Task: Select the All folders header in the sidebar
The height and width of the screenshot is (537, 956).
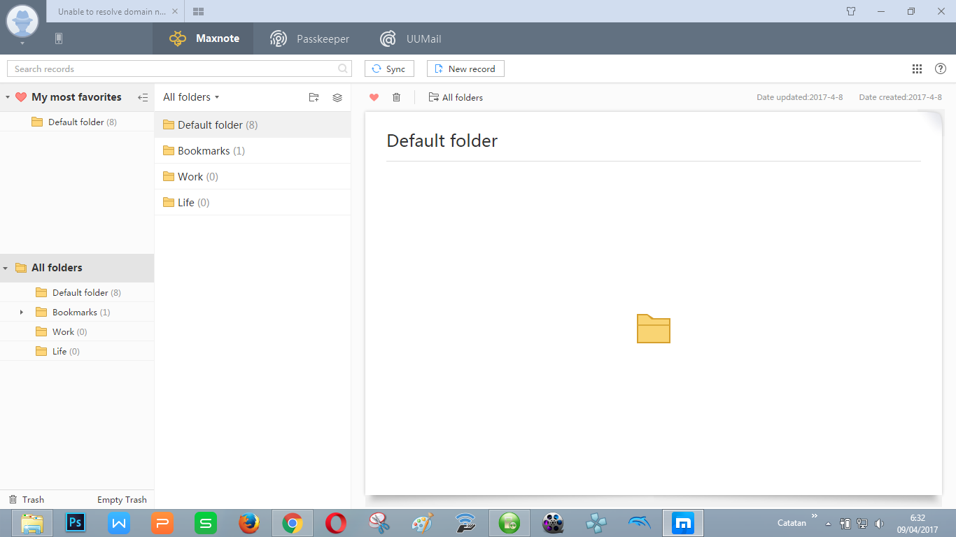Action: (x=77, y=268)
